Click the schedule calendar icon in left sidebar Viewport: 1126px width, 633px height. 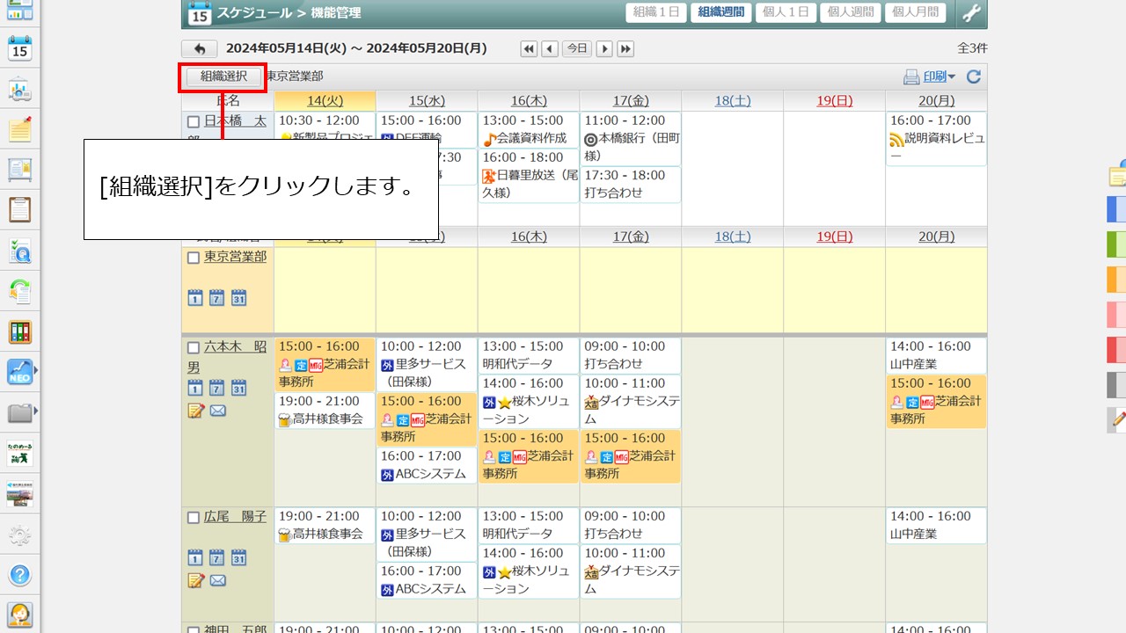point(20,48)
